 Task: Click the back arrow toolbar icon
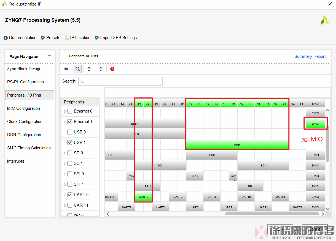click(x=66, y=69)
